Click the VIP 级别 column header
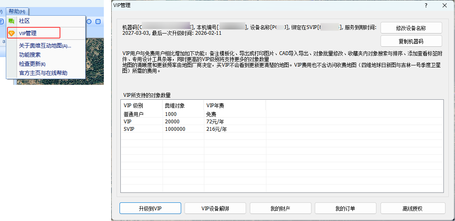Image resolution: width=455 pixels, height=221 pixels. (141, 106)
